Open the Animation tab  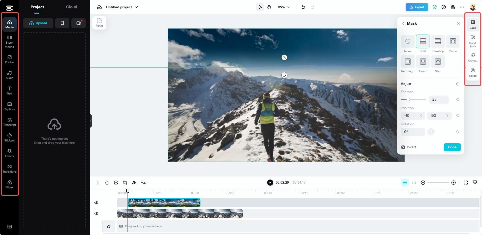[x=473, y=57]
